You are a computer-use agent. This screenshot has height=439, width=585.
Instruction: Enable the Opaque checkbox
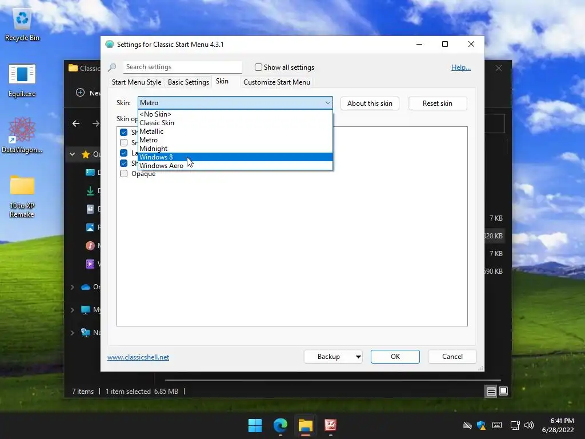124,174
